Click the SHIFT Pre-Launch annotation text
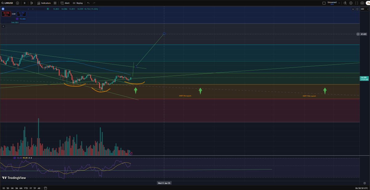 pos(185,96)
